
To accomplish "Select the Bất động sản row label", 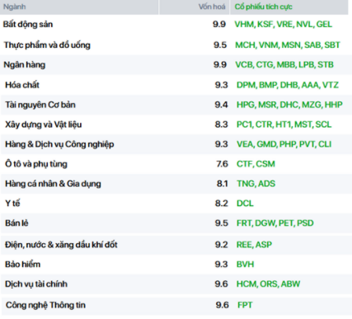I will pos(28,24).
